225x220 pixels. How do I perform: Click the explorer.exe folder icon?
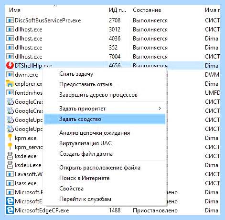point(10,83)
